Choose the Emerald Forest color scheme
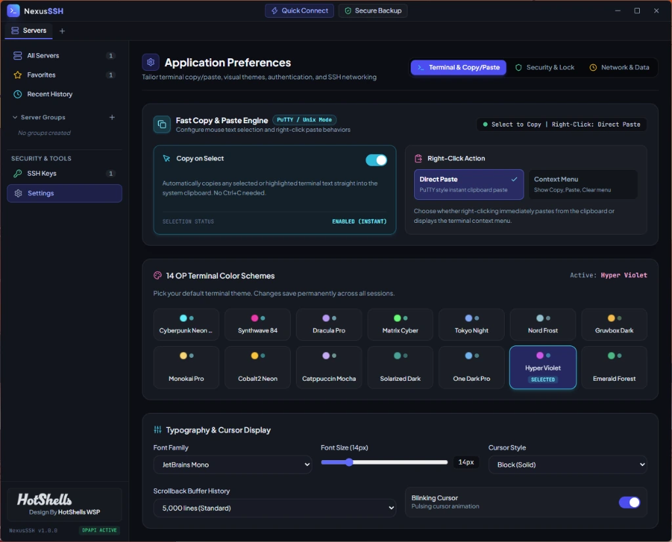Screen dimensions: 672x542 (614, 367)
